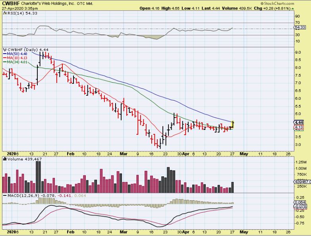Click the 70 overbought level on RSI axis

click(297, 23)
